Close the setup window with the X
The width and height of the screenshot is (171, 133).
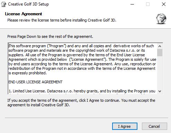click(164, 4)
